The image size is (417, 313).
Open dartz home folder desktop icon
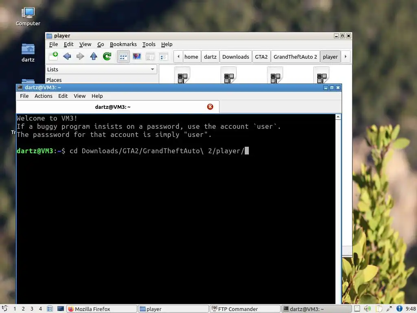click(28, 53)
